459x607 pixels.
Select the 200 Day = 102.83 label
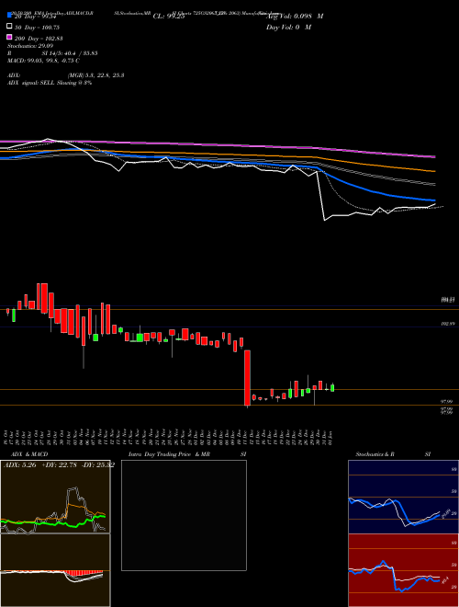tap(39, 39)
